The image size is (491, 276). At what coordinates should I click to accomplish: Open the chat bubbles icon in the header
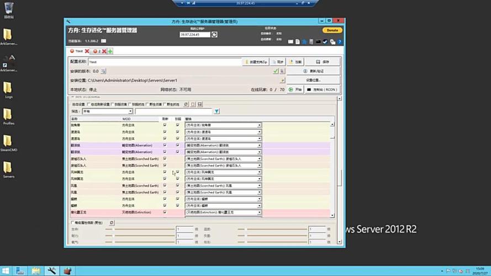coord(332,41)
